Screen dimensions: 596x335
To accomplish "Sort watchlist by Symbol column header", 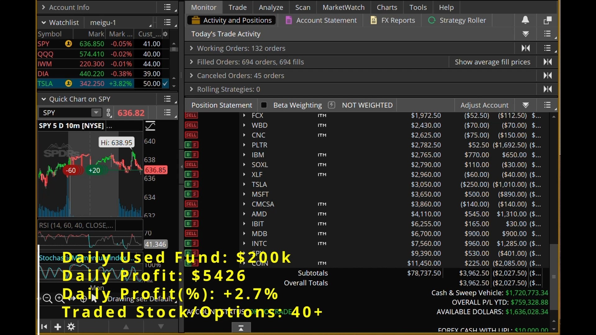I will (50, 34).
